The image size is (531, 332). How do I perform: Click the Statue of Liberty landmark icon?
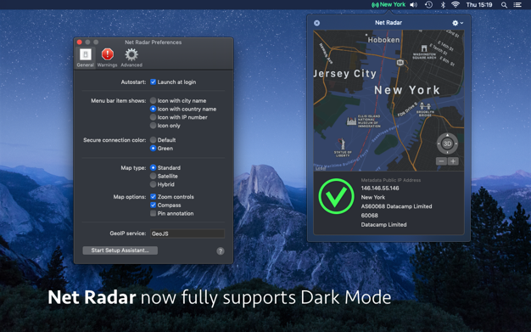click(x=343, y=144)
